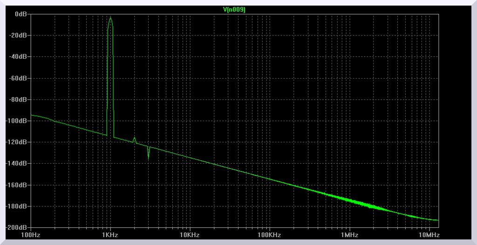Click the 0dB vertical axis label

click(x=21, y=14)
